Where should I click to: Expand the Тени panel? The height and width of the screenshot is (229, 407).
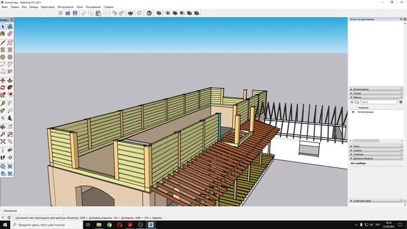[x=376, y=146]
